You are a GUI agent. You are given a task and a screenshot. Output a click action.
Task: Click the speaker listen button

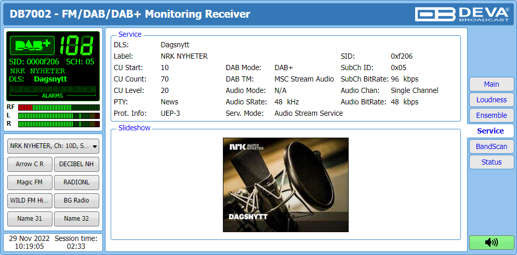tap(492, 242)
